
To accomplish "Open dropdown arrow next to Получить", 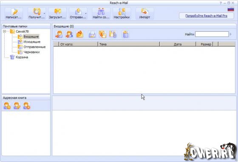I will (44, 14).
